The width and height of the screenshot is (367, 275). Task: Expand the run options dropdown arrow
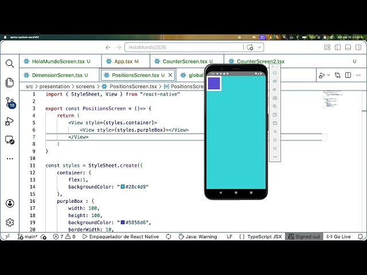[x=329, y=75]
